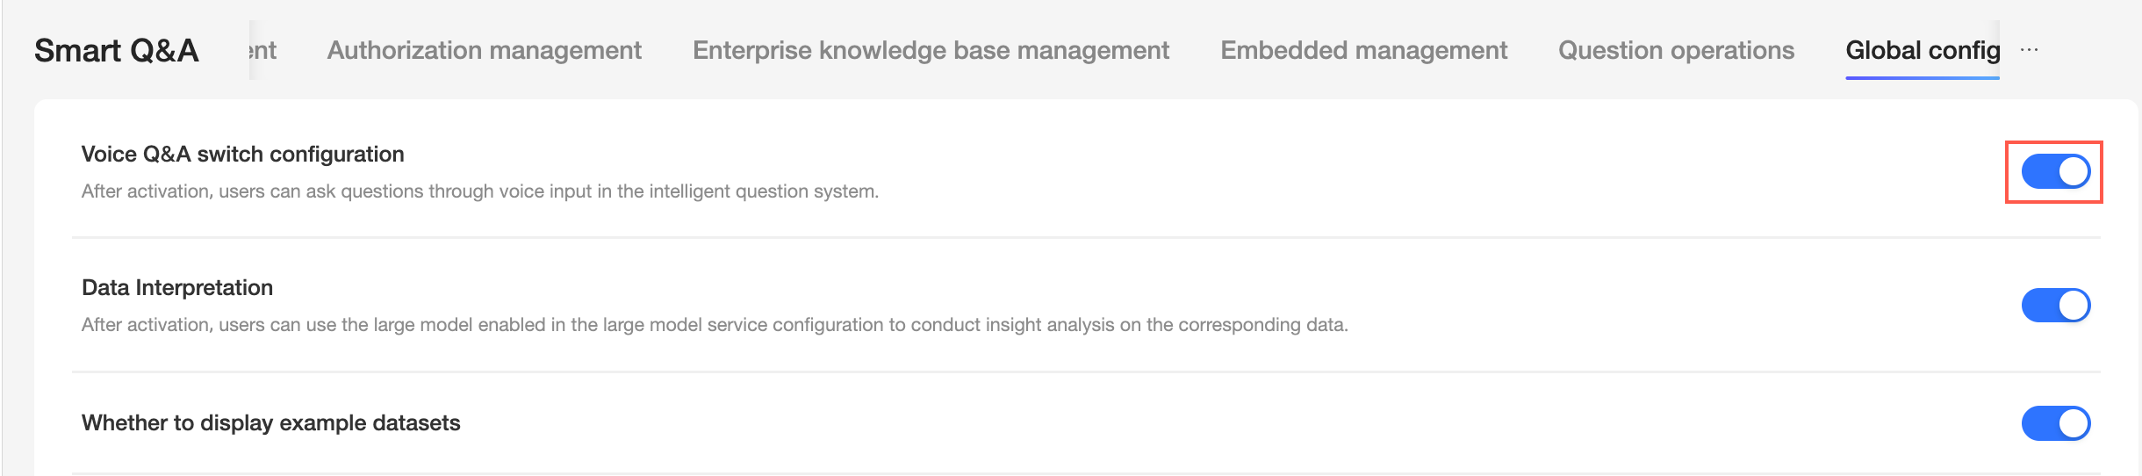2142x476 pixels.
Task: Select the partially hidden tab ending in "nt"
Action: [263, 50]
